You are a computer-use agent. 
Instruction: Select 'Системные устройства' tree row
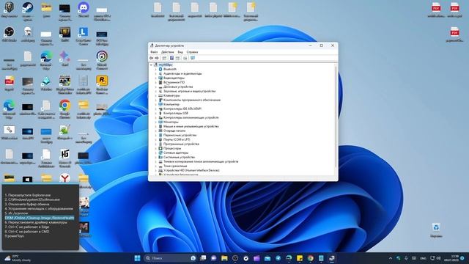point(179,157)
